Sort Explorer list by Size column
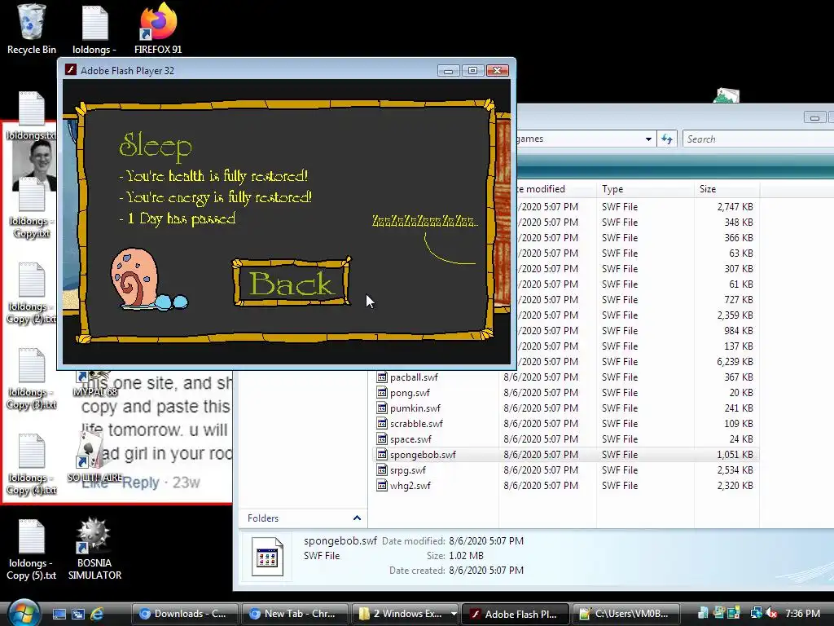The width and height of the screenshot is (834, 626). pyautogui.click(x=726, y=189)
